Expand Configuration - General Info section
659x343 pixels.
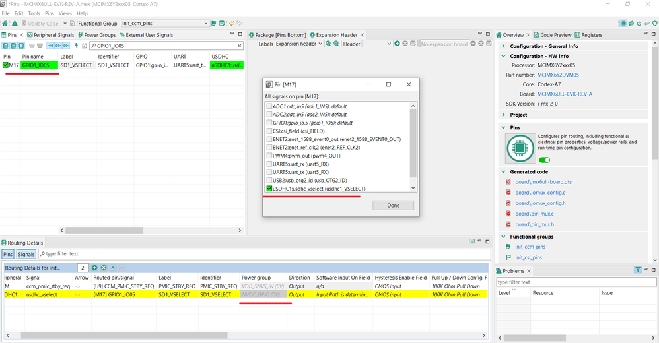tap(504, 46)
